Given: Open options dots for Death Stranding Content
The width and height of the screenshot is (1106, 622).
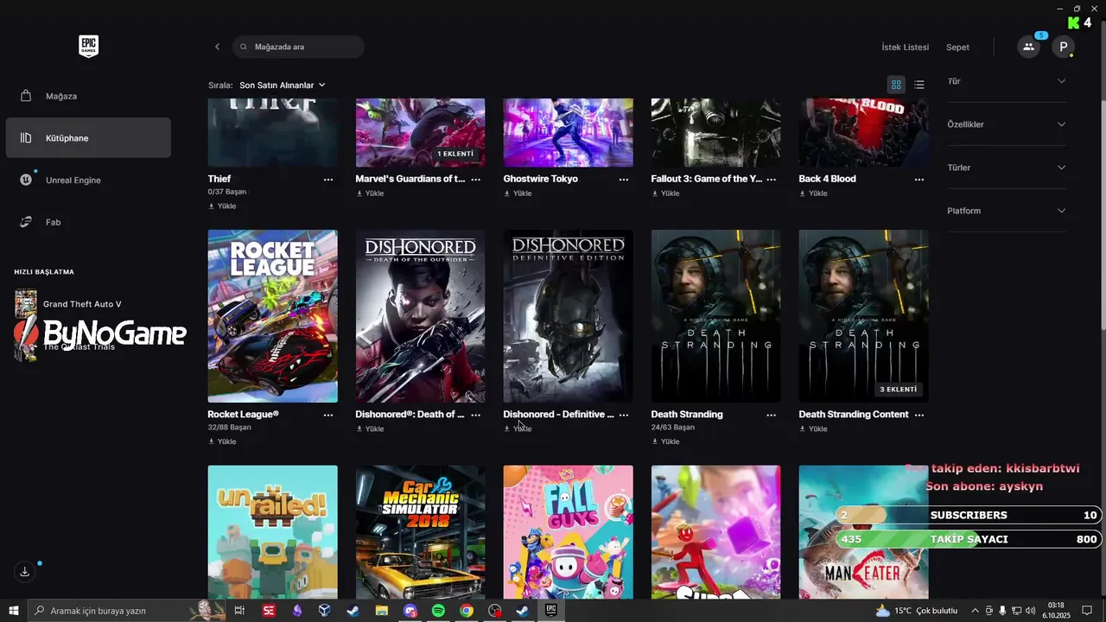Looking at the screenshot, I should pos(919,415).
